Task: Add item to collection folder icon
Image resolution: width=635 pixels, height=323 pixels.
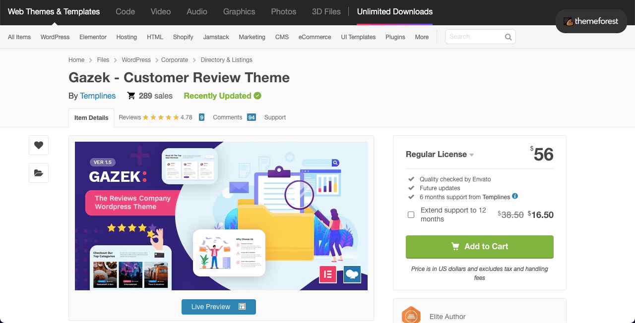Action: click(x=39, y=173)
